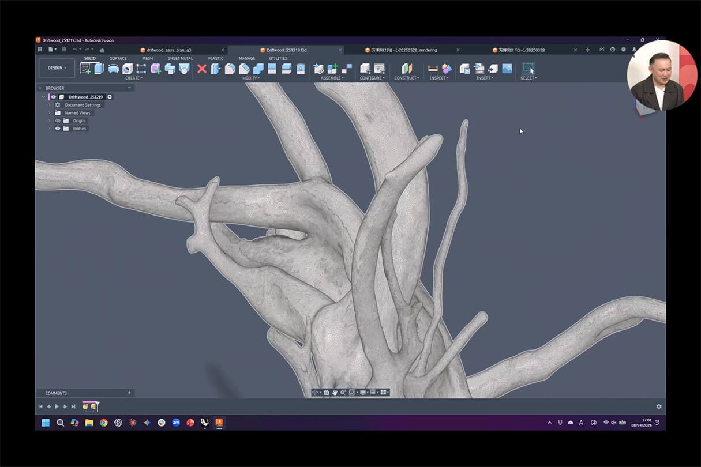701x467 pixels.
Task: Open the Windows Start menu
Action: [x=46, y=423]
